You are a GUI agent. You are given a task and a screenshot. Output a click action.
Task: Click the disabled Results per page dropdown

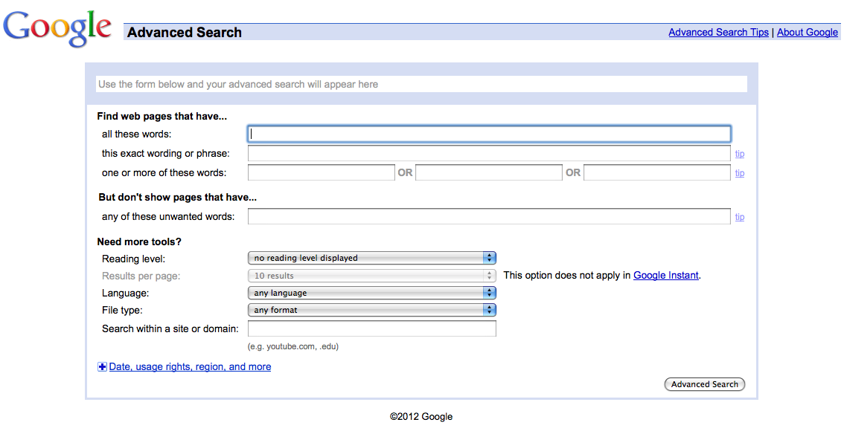372,276
